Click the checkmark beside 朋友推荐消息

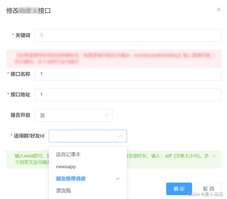pyautogui.click(x=118, y=179)
